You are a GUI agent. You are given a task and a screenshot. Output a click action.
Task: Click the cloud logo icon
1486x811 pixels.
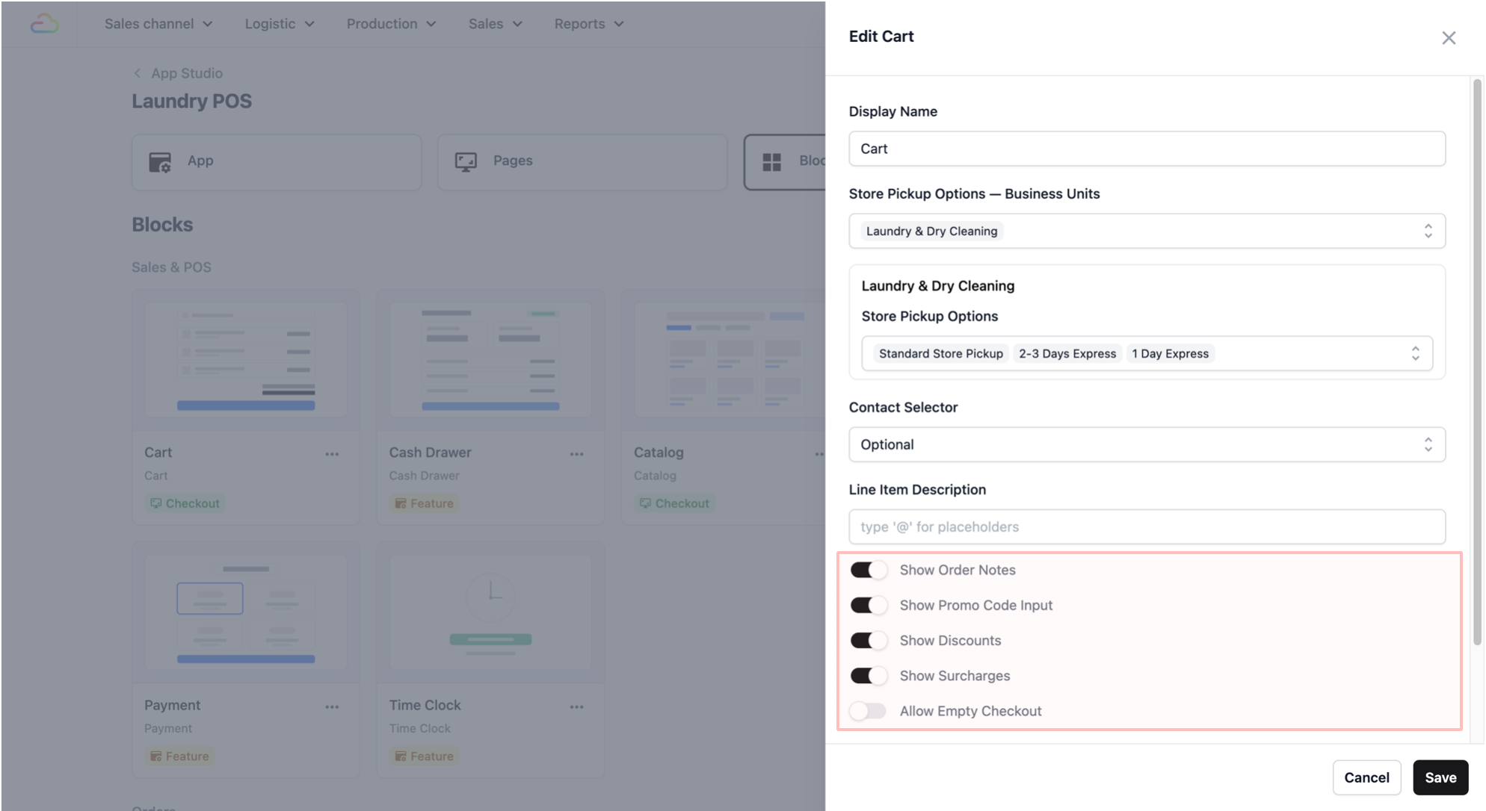(x=44, y=24)
